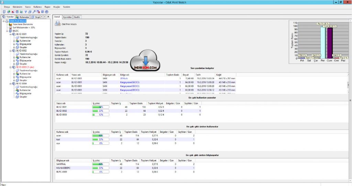Screen dimensions: 352x186
Task: Click tab scroll left arrow in side panel
Action: 42,17
